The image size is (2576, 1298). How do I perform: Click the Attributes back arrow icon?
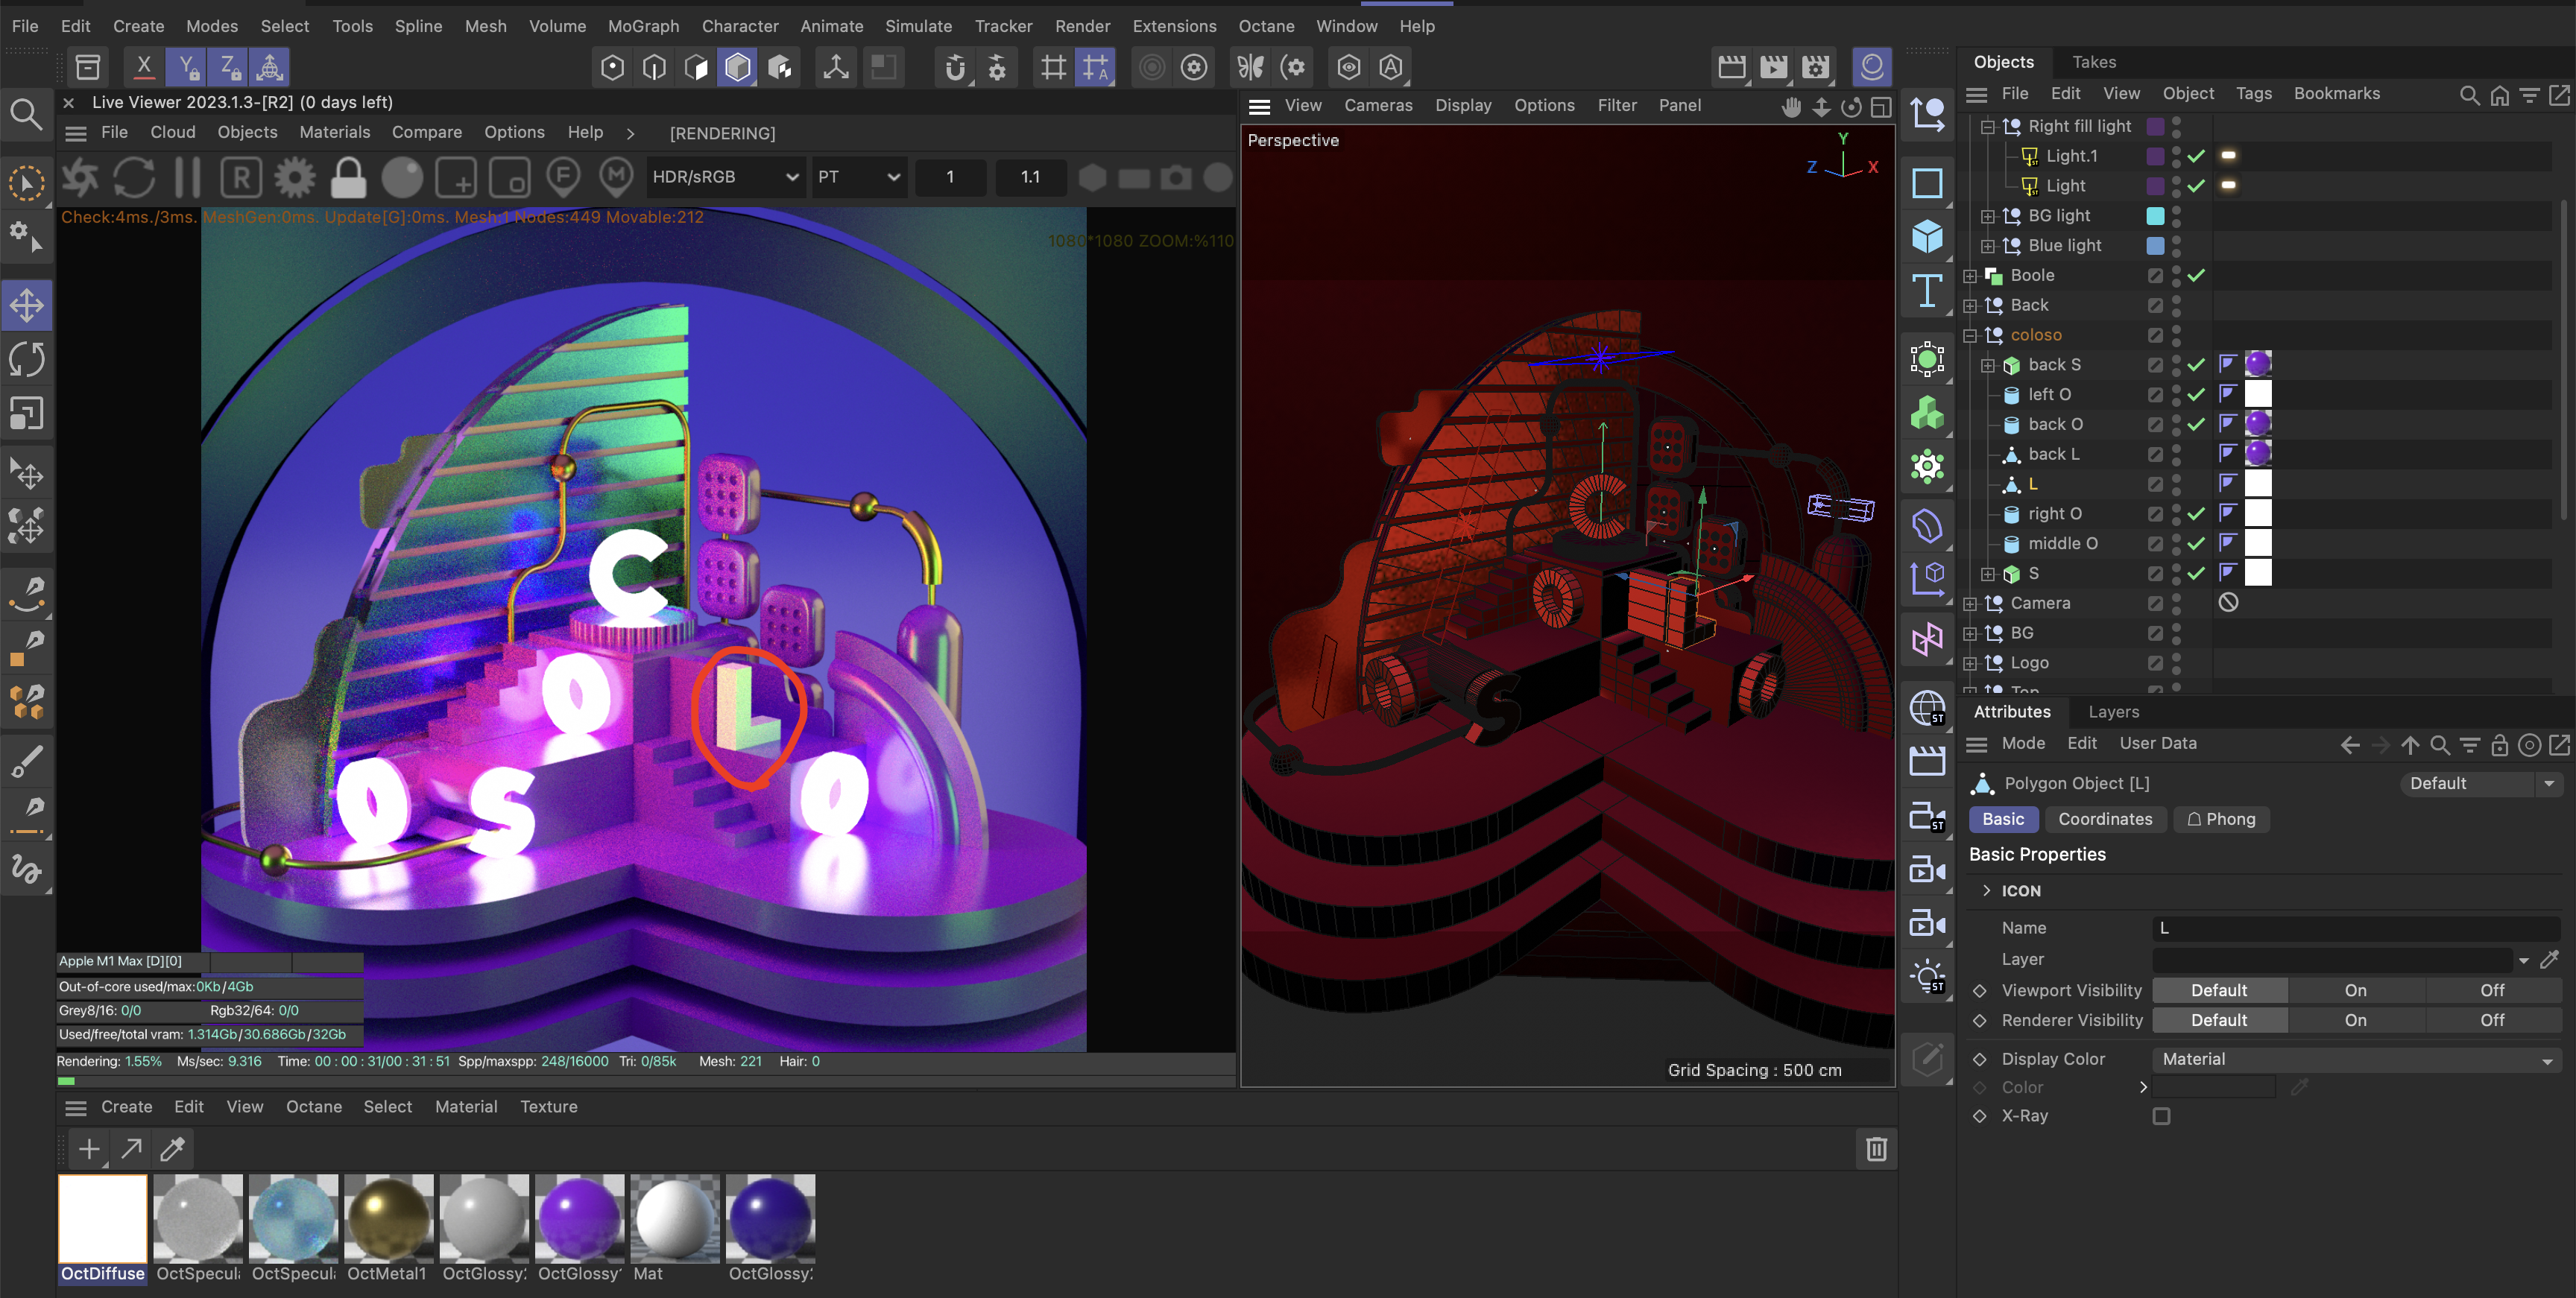pos(2350,744)
